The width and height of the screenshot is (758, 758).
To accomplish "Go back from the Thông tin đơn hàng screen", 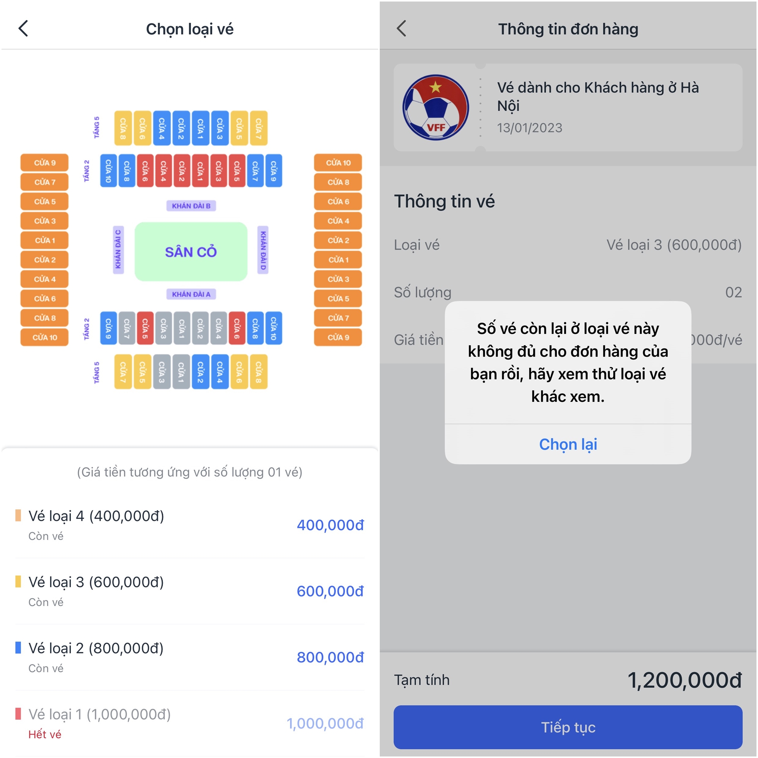I will [401, 29].
